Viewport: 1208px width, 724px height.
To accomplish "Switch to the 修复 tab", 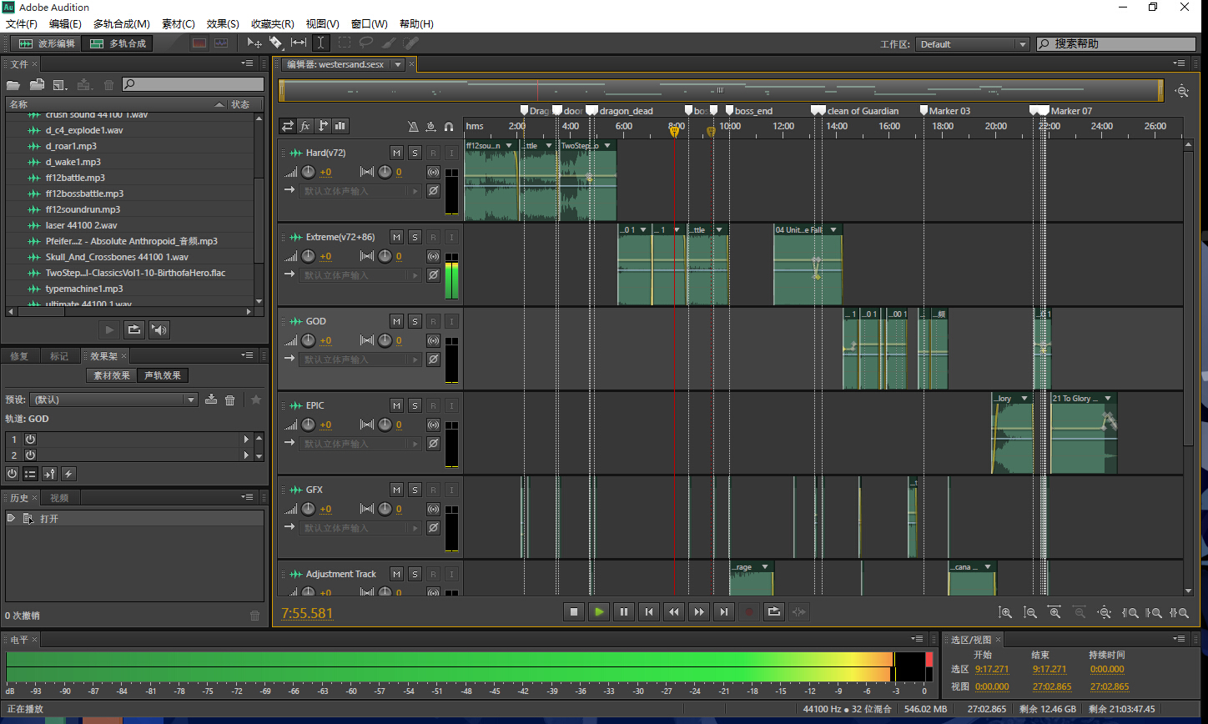I will pos(19,356).
